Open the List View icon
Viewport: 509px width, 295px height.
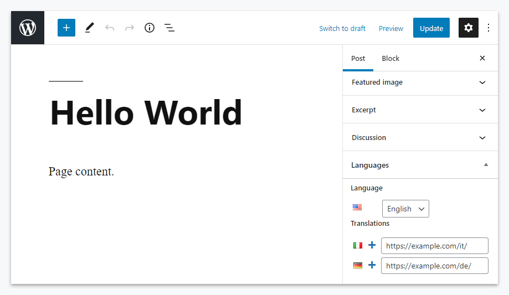[169, 28]
